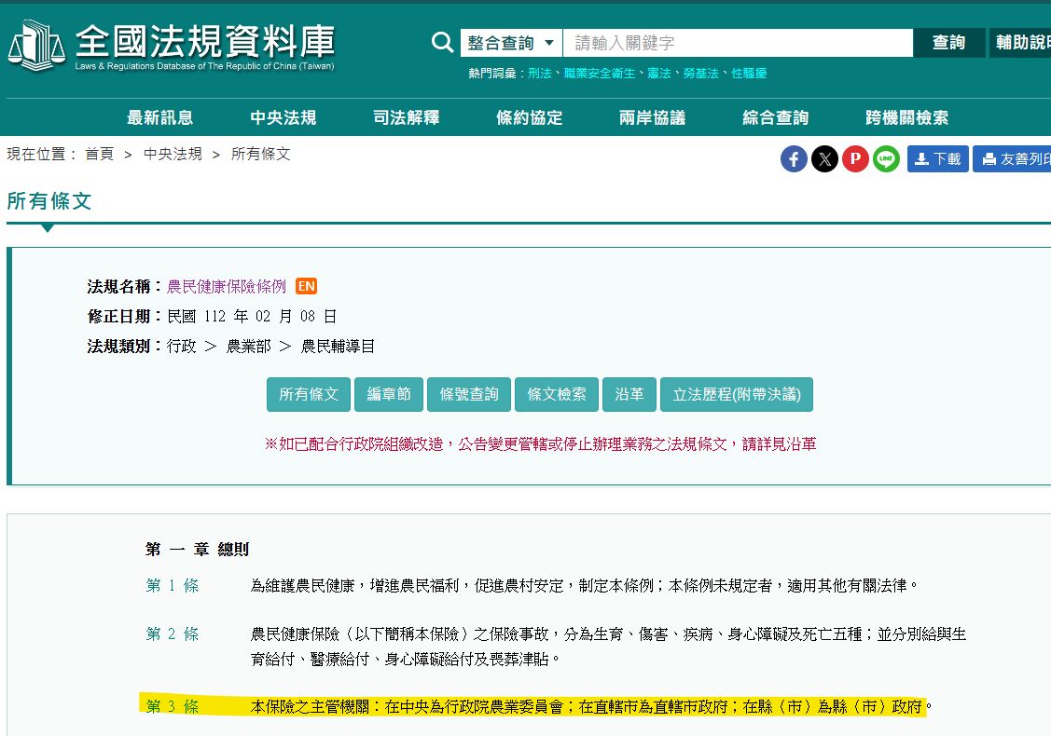Open the 整合查詢 search type dropdown
Screen dimensions: 1051x736
(511, 43)
